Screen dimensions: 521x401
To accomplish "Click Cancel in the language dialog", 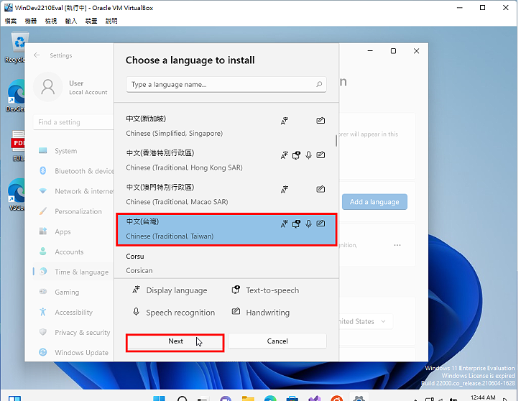I will 277,341.
